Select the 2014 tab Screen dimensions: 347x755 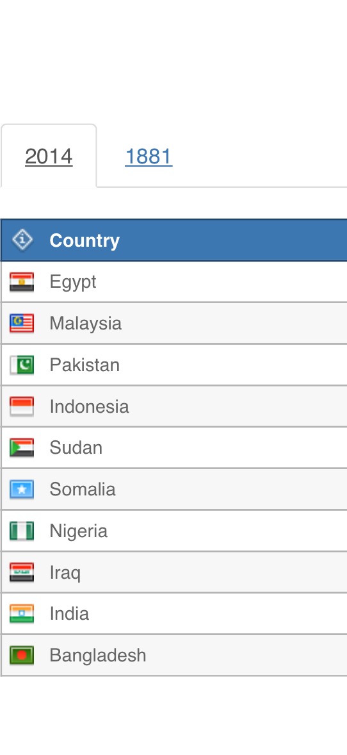pos(49,157)
